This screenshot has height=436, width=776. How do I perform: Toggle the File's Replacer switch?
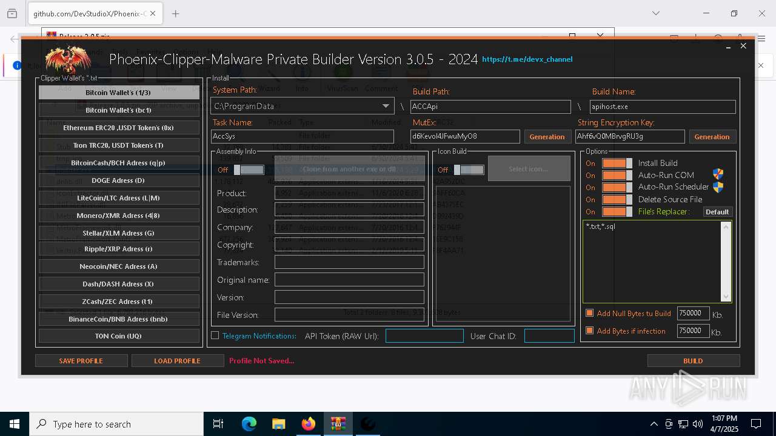617,211
